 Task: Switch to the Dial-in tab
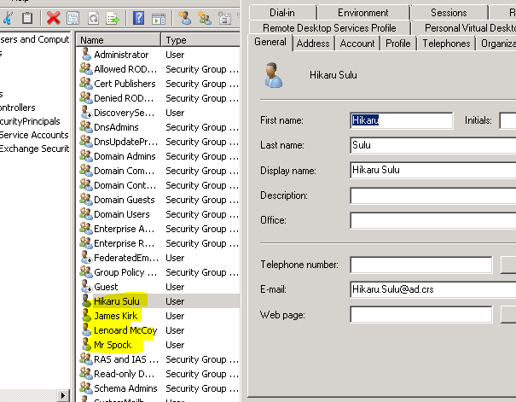click(282, 13)
